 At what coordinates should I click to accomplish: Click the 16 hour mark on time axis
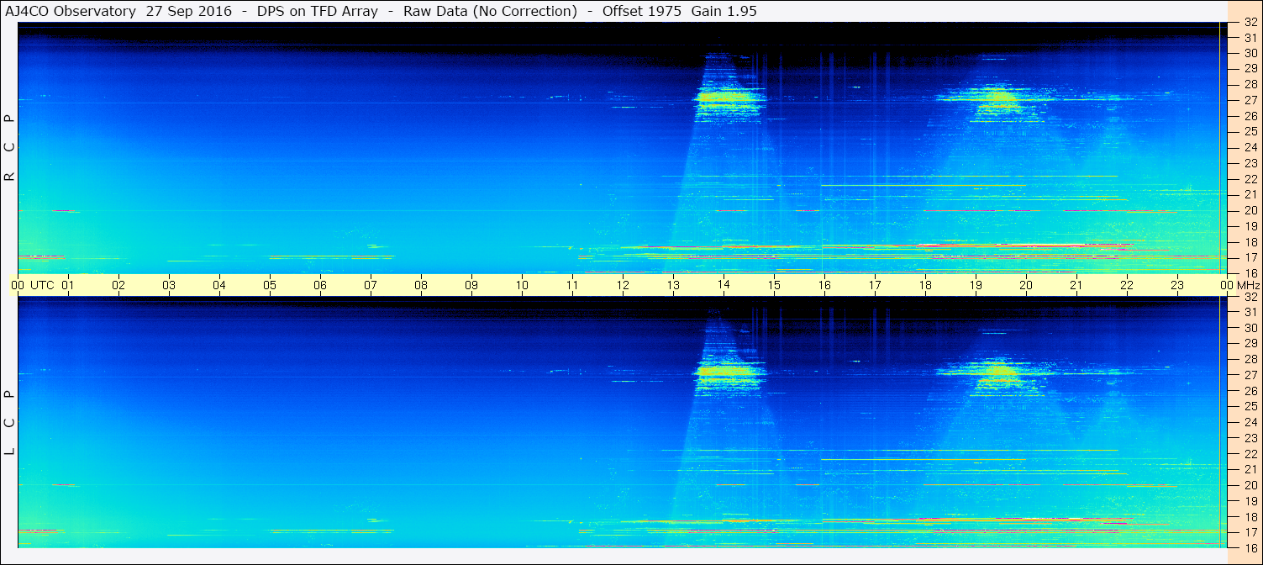pos(824,285)
